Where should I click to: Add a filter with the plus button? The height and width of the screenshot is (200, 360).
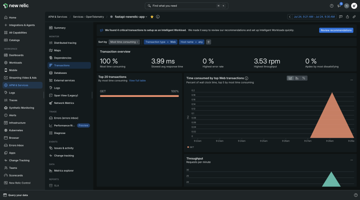click(208, 42)
